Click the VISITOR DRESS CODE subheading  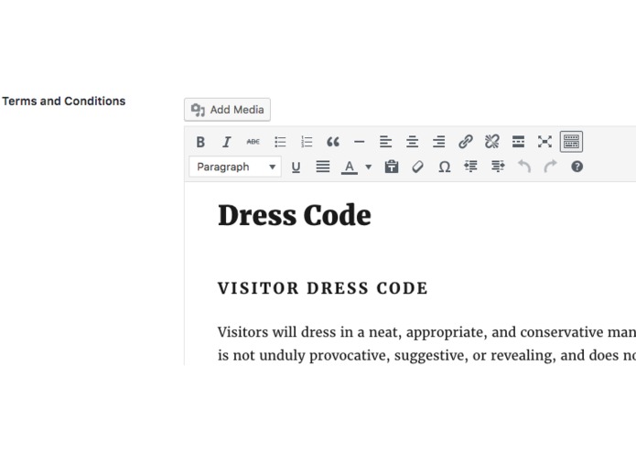323,288
